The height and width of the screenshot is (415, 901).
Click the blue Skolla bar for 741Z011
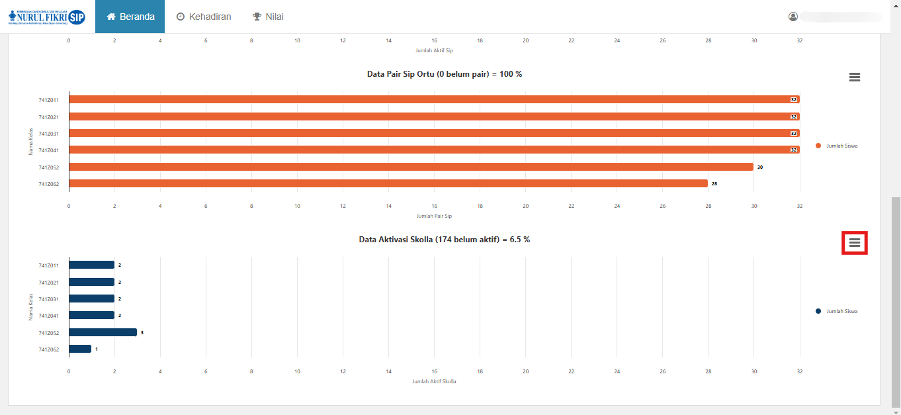[x=91, y=265]
